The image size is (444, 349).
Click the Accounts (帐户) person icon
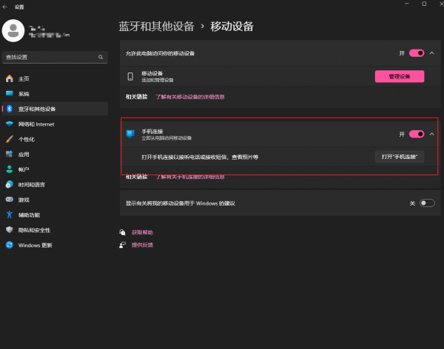pos(10,169)
